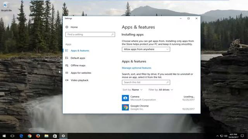Minimize the Settings window
Viewport: 248px width, 139px height.
181,19
